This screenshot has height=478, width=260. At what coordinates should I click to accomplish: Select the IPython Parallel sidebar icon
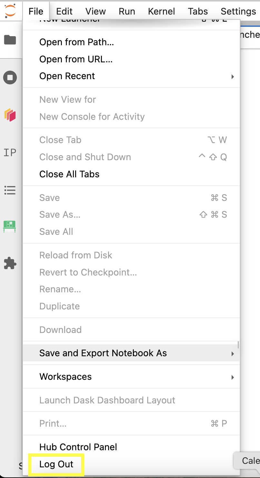[x=10, y=152]
